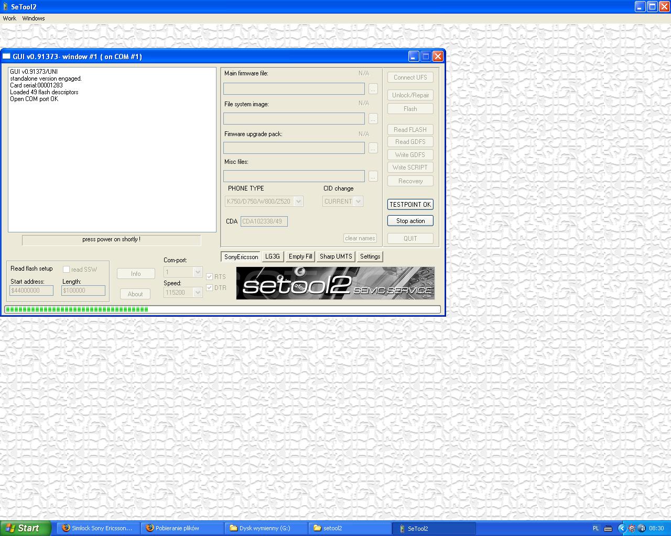
Task: Browse for Firmware upgrade pack
Action: point(373,148)
